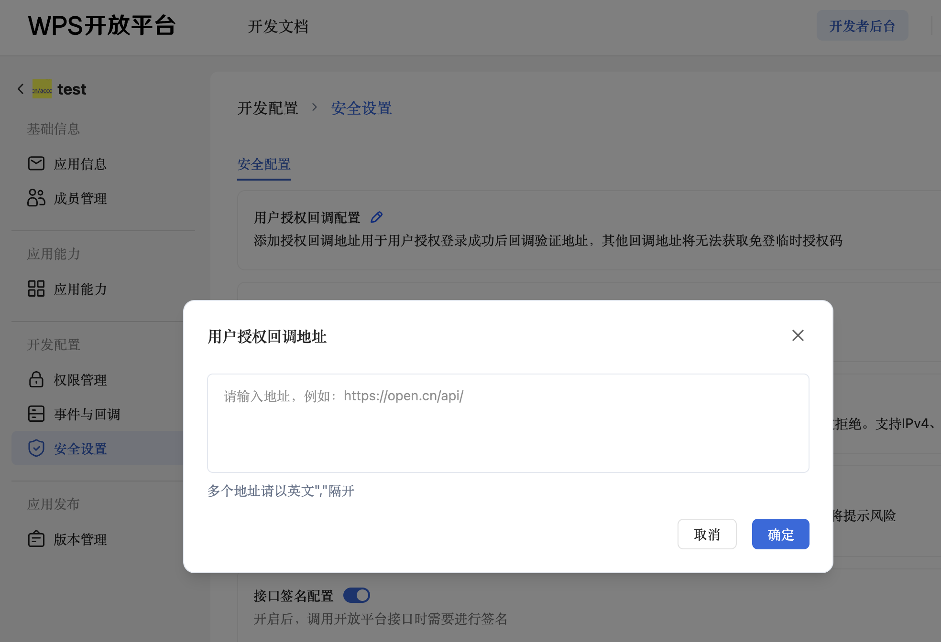Click the 权限管理 lock icon

click(x=35, y=380)
